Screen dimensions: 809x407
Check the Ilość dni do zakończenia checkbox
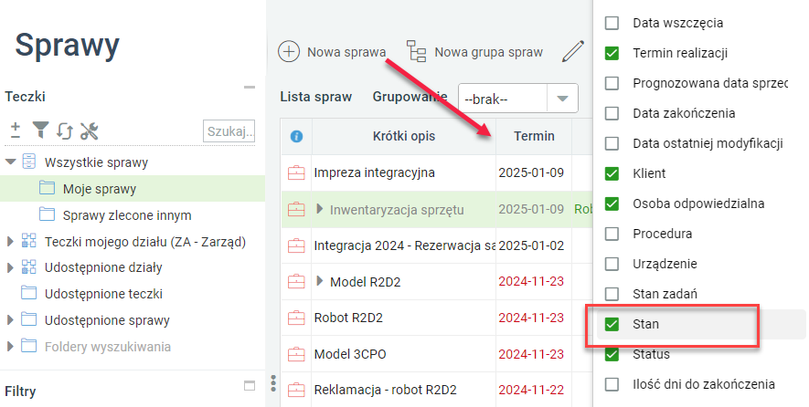coord(612,384)
